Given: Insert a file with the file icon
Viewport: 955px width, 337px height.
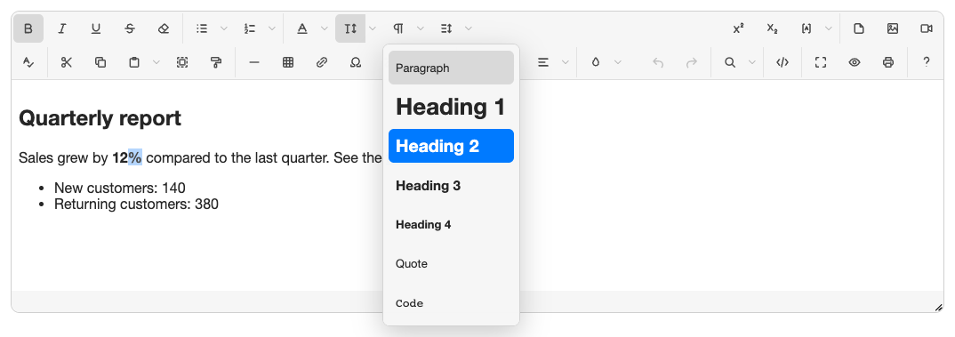Looking at the screenshot, I should 859,28.
